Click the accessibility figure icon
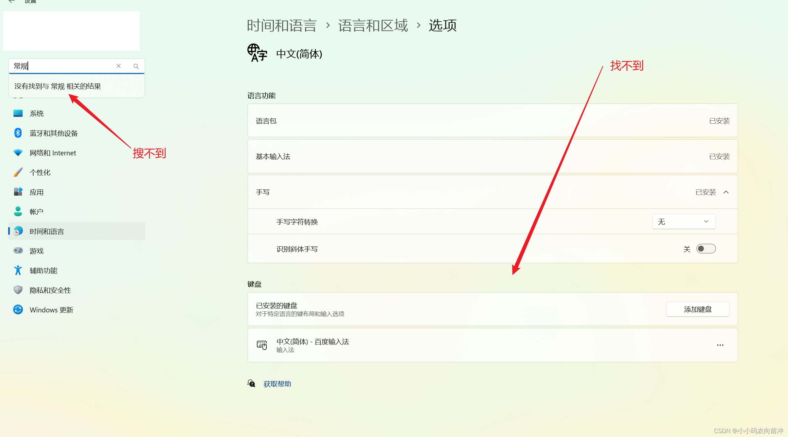788x437 pixels. point(18,270)
